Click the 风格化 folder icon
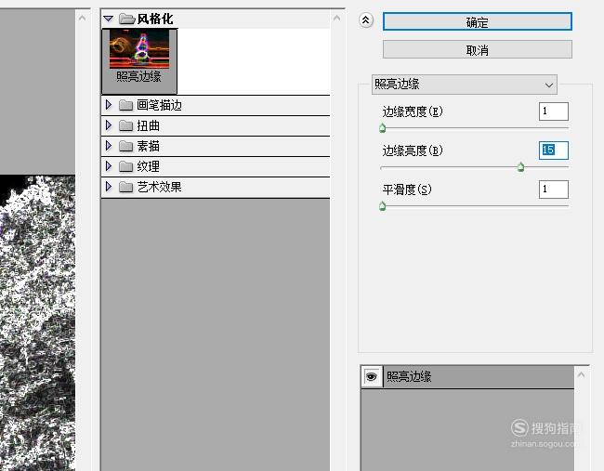 (x=126, y=19)
